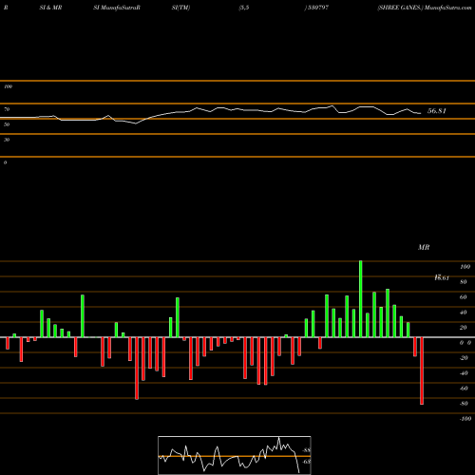Click the value 68 inside the mini chart
This screenshot has width=475, height=475.
tap(306, 462)
